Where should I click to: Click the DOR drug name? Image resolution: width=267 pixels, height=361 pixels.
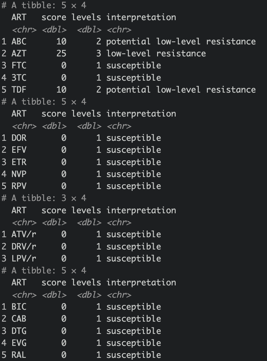coord(19,138)
